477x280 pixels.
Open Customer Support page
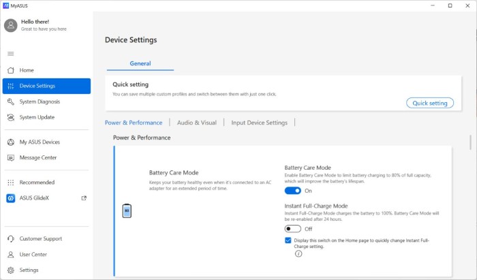(46, 239)
